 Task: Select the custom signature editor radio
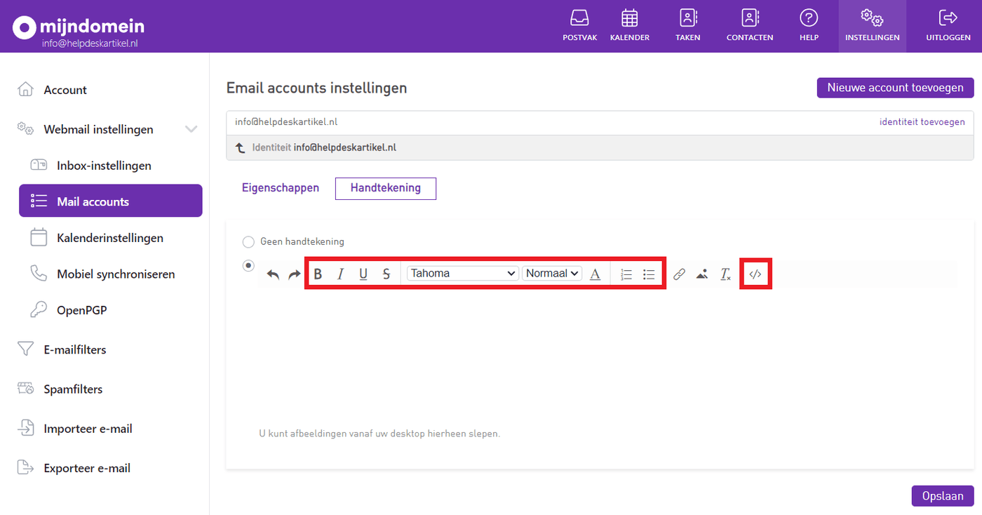point(248,266)
